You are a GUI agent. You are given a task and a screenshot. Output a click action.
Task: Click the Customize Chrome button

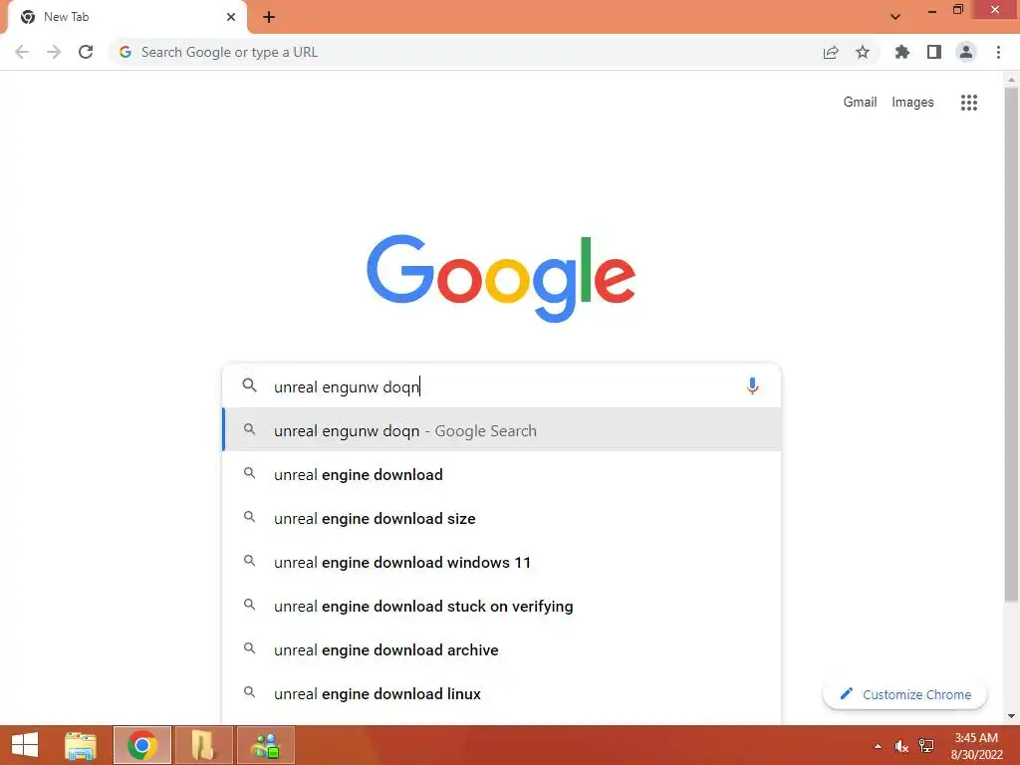[x=904, y=694]
